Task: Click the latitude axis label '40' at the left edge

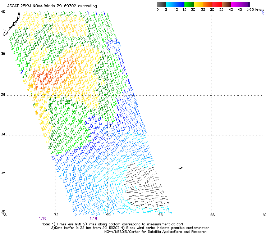Action: (x=3, y=12)
